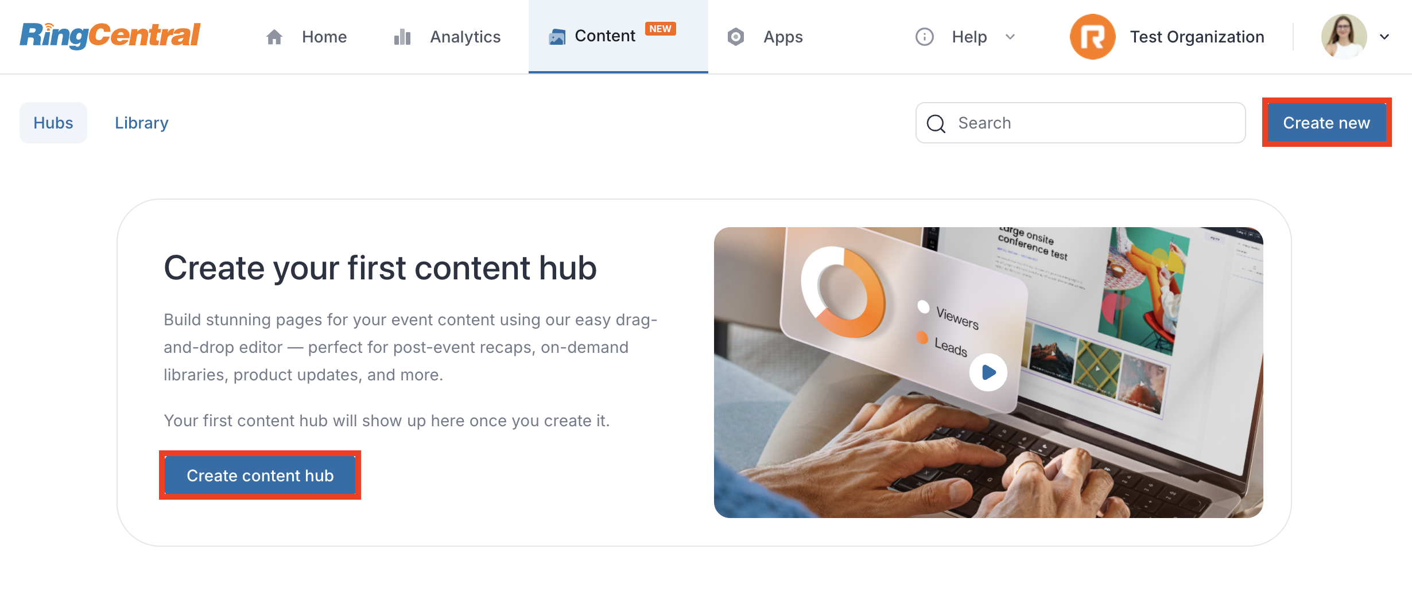Click the Create content hub button
The image size is (1412, 615).
(260, 476)
